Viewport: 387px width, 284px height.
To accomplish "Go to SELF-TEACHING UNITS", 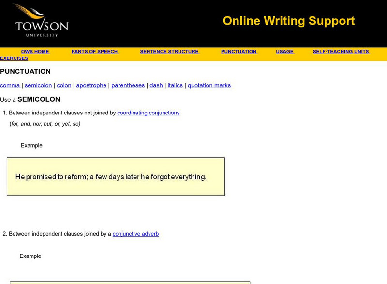I will coord(340,51).
